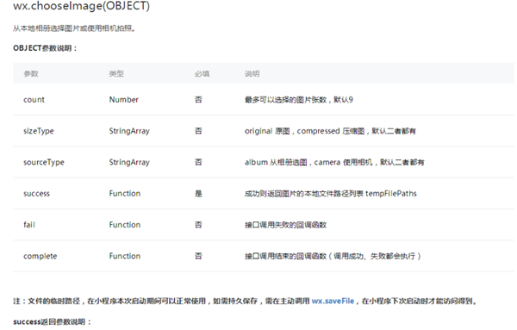Click the 是 required value for success
This screenshot has width=517, height=330.
[x=198, y=194]
